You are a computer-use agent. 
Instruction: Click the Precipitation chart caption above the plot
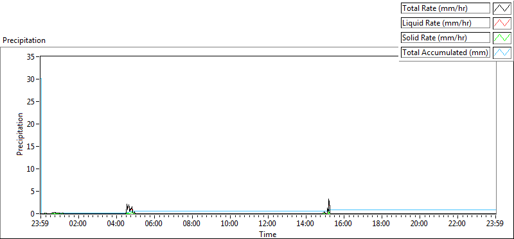(x=24, y=40)
